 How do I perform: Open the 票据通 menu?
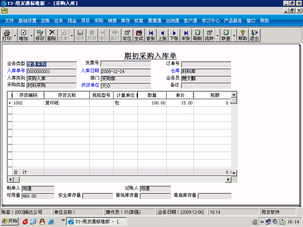click(155, 21)
